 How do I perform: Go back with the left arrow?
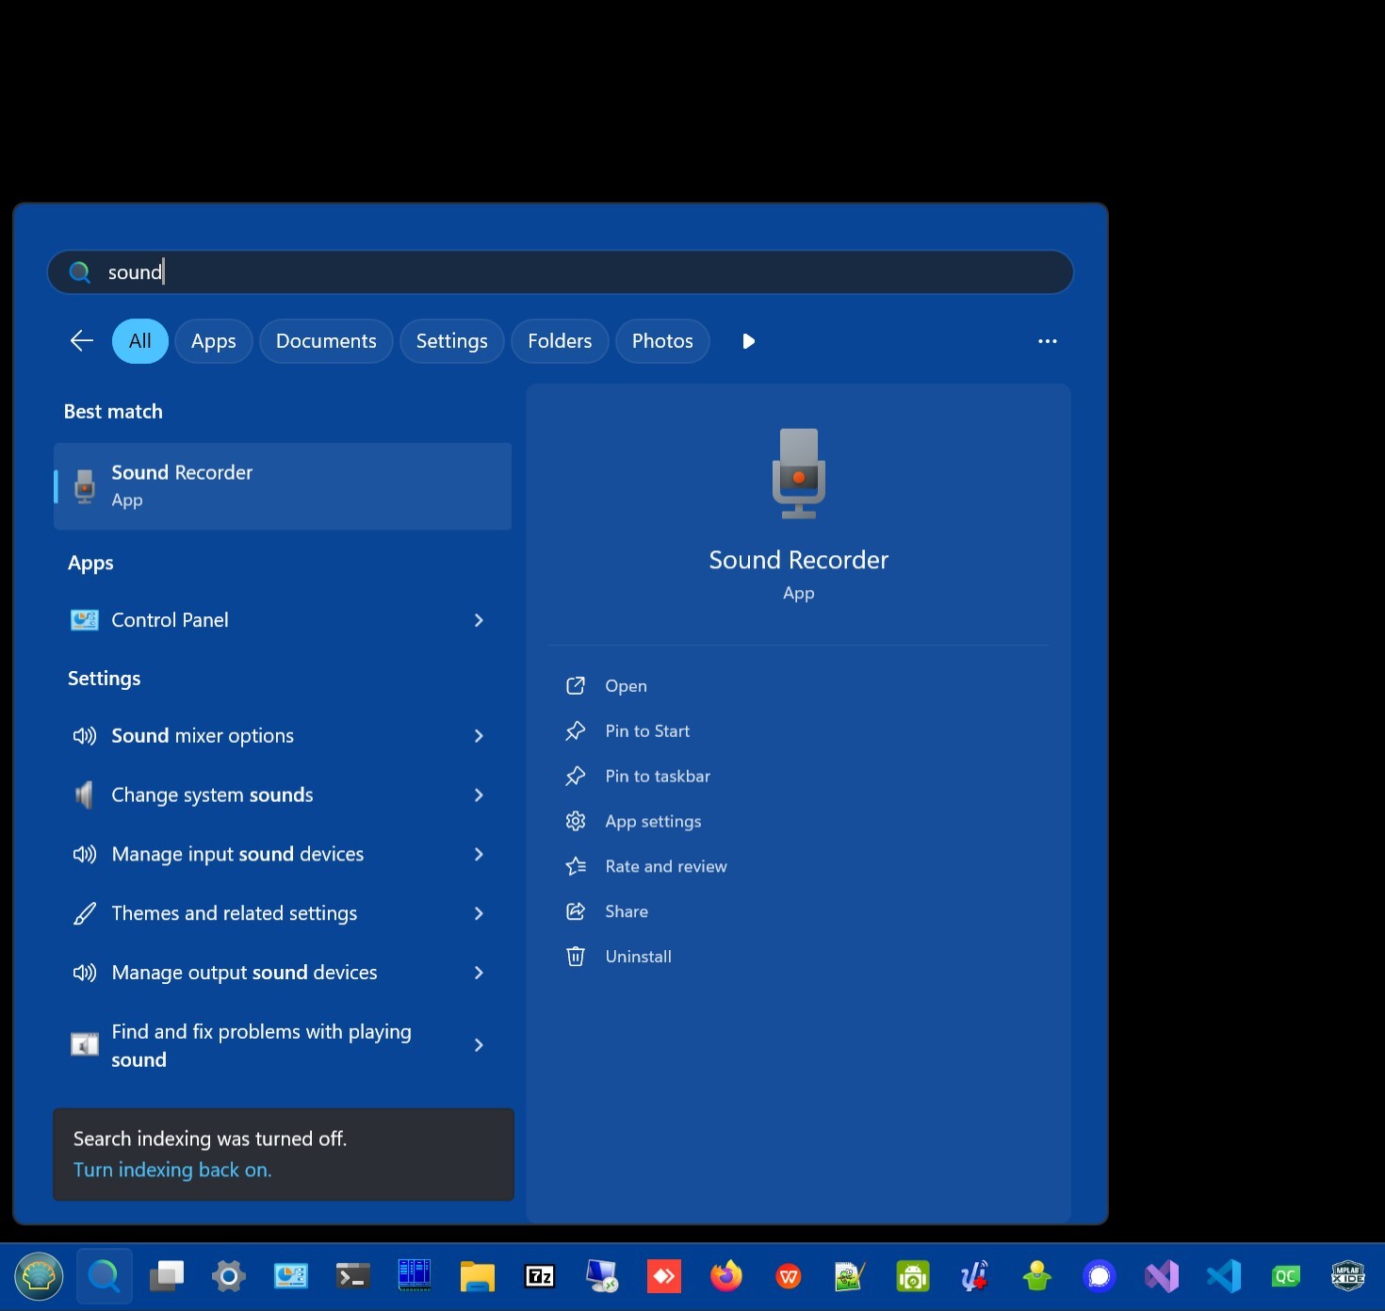click(x=82, y=341)
